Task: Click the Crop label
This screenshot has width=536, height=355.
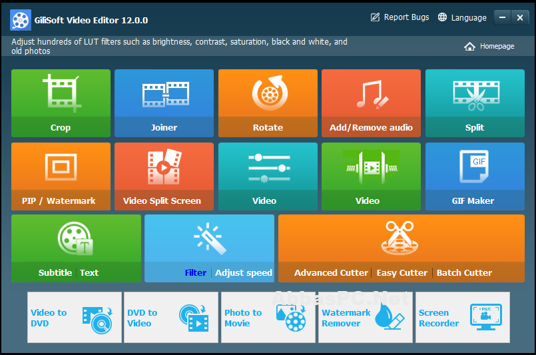Action: [61, 128]
